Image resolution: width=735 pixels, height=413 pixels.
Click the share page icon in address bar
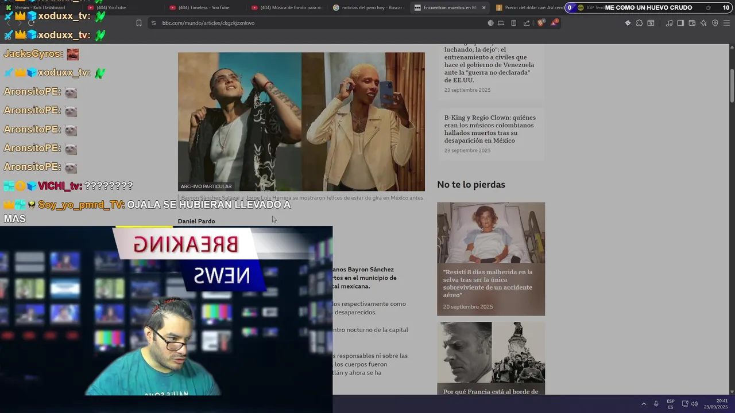point(527,23)
